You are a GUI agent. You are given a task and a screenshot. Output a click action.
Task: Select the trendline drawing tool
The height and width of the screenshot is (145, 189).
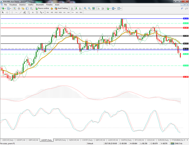pyautogui.click(x=21, y=12)
